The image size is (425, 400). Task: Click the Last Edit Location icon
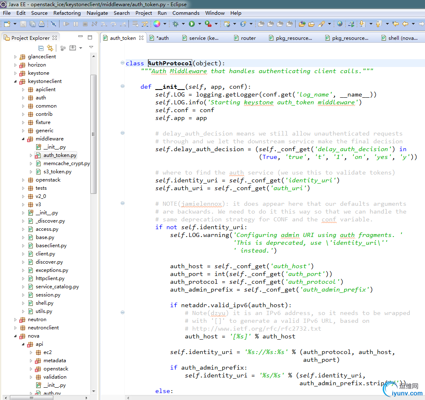pyautogui.click(x=396, y=24)
